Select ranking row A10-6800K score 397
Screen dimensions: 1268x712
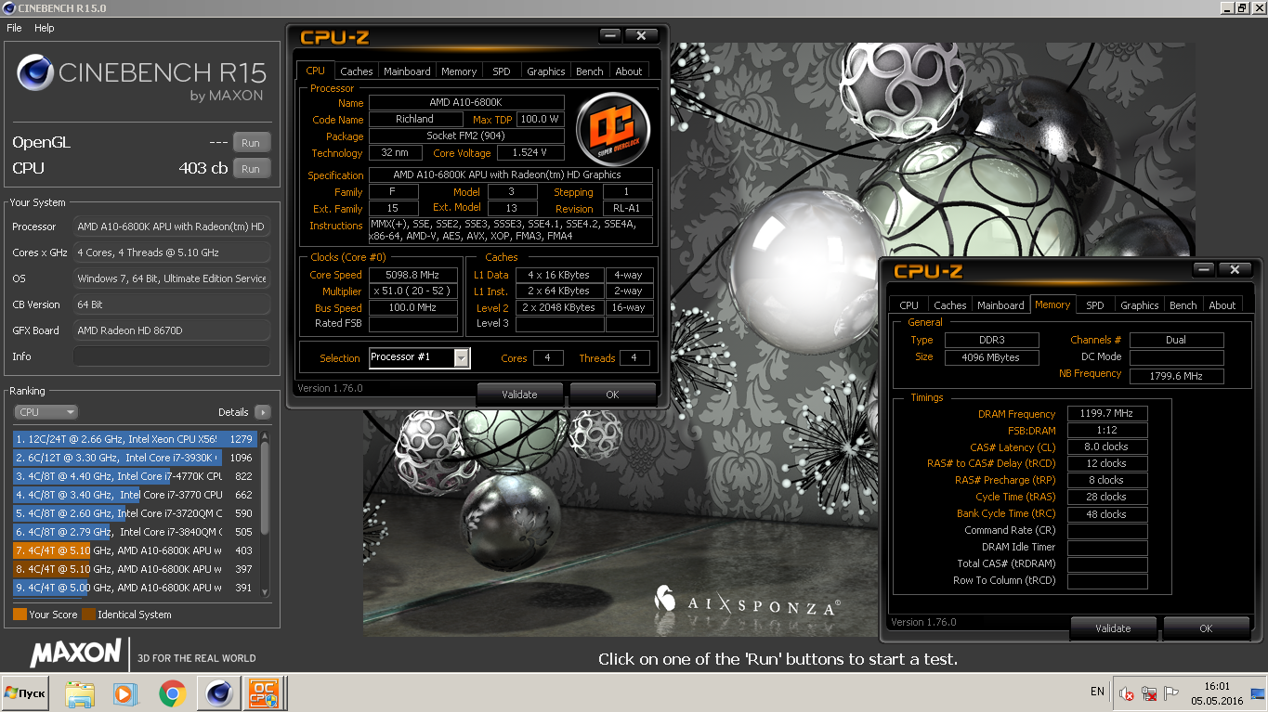pos(134,569)
